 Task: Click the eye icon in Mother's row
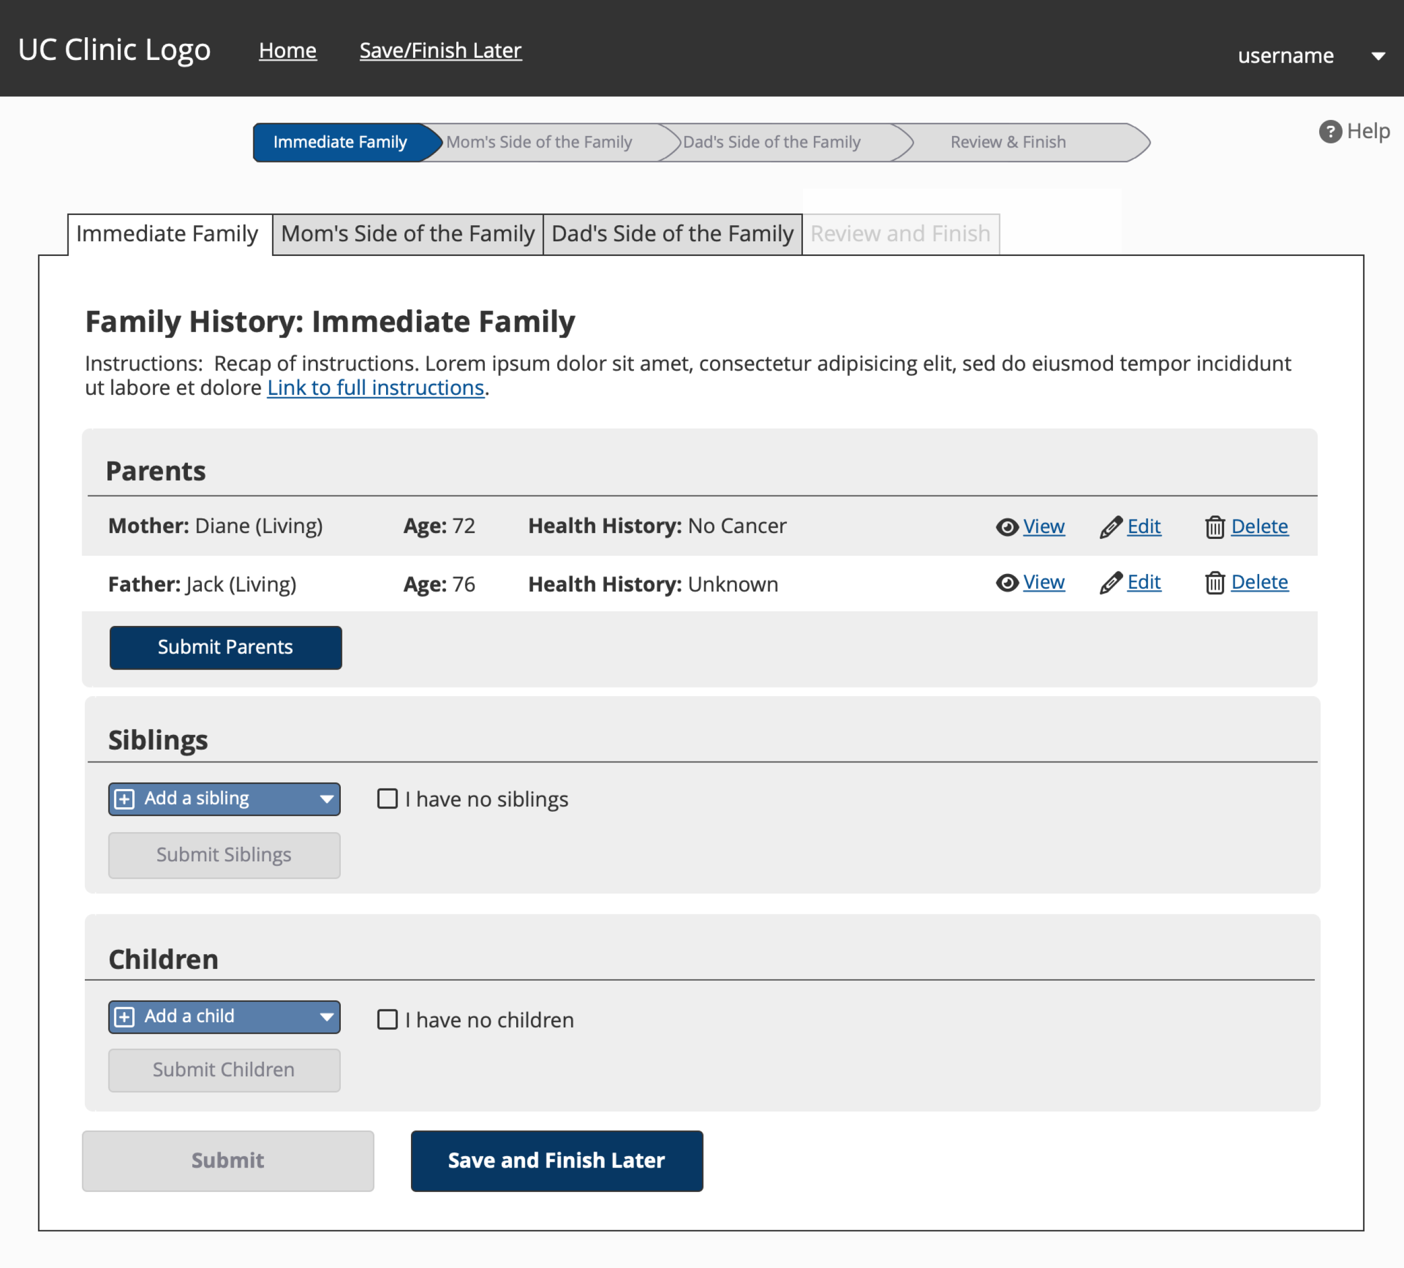(1007, 527)
